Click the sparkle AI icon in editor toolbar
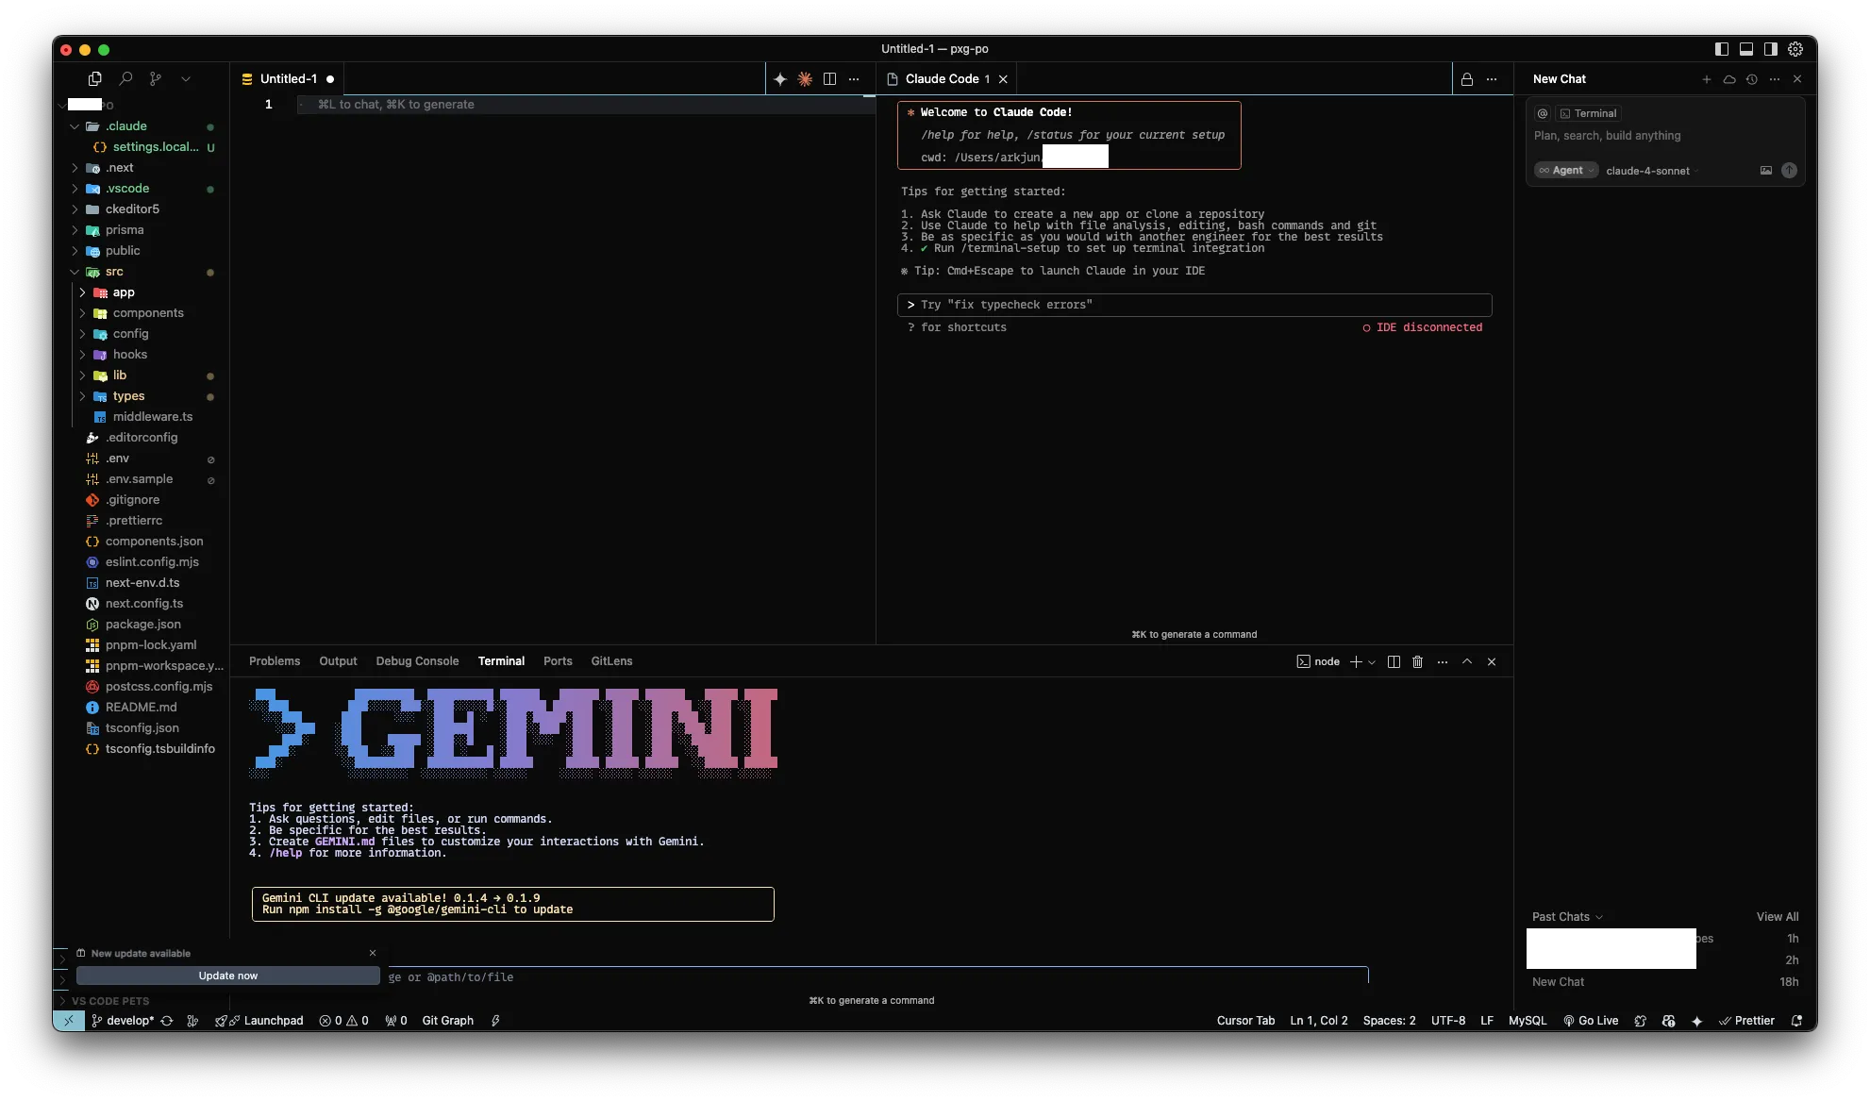 pyautogui.click(x=780, y=79)
